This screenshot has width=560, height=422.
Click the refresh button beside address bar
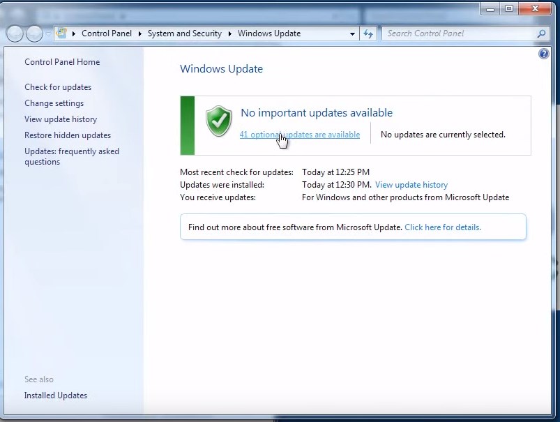click(x=368, y=33)
